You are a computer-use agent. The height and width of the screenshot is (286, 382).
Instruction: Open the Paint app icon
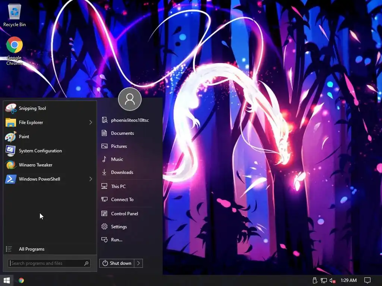point(11,137)
